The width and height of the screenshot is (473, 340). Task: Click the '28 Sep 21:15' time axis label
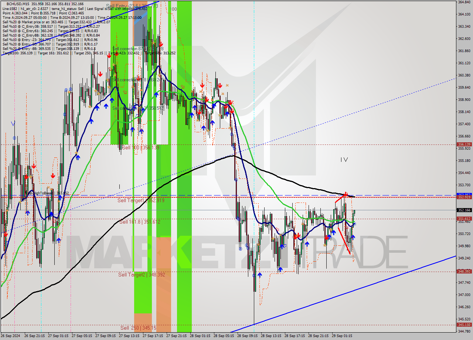pyautogui.click(x=319, y=336)
